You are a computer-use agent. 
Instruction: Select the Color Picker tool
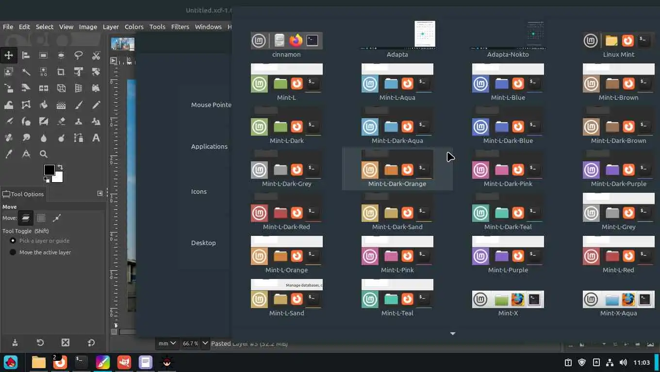click(9, 154)
